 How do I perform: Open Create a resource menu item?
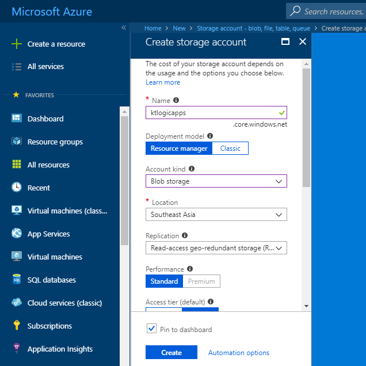point(56,44)
